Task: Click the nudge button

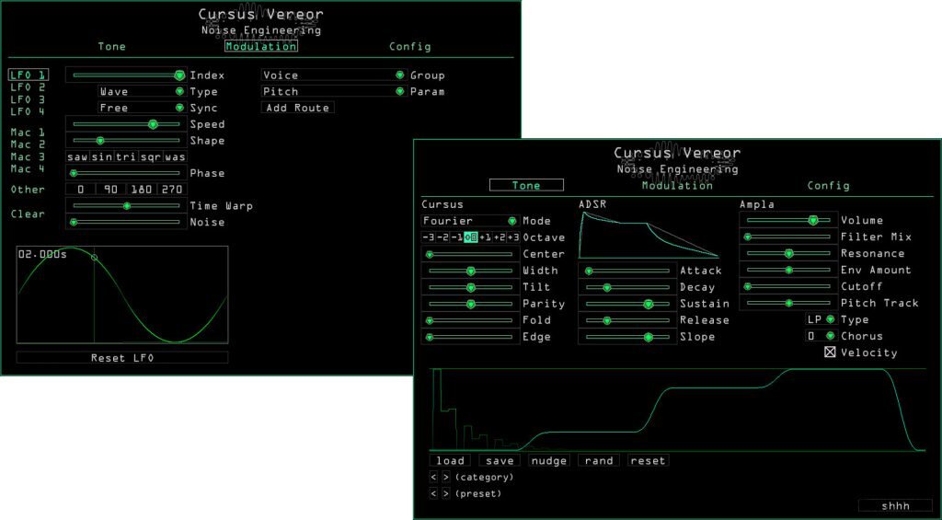Action: coord(549,460)
